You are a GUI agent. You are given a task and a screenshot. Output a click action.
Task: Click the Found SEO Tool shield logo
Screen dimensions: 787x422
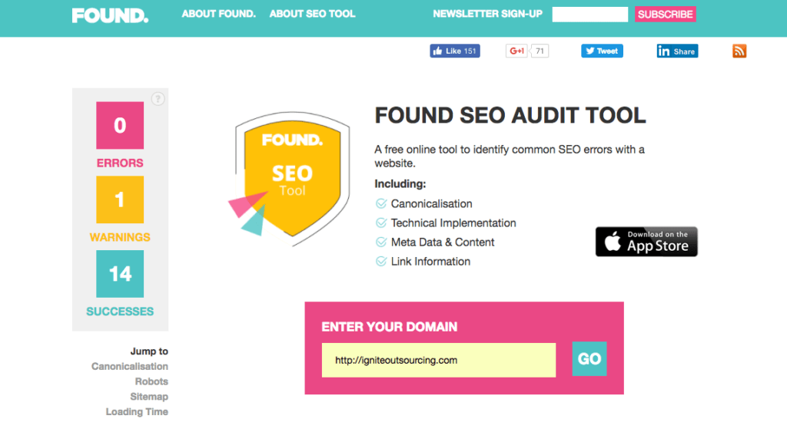292,176
